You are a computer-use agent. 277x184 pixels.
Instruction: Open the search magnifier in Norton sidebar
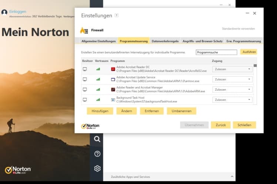point(97,139)
